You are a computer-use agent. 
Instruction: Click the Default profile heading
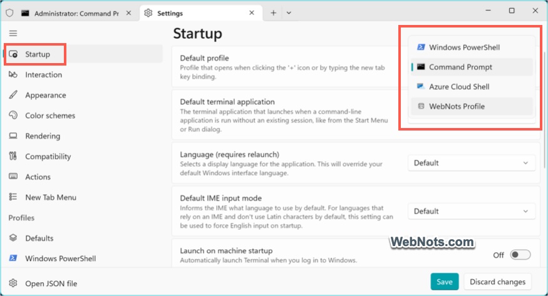click(x=204, y=58)
